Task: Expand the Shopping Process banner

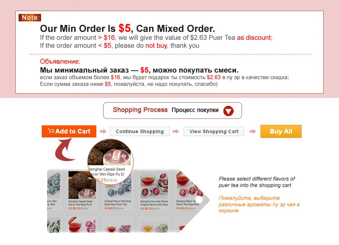Action: point(172,110)
